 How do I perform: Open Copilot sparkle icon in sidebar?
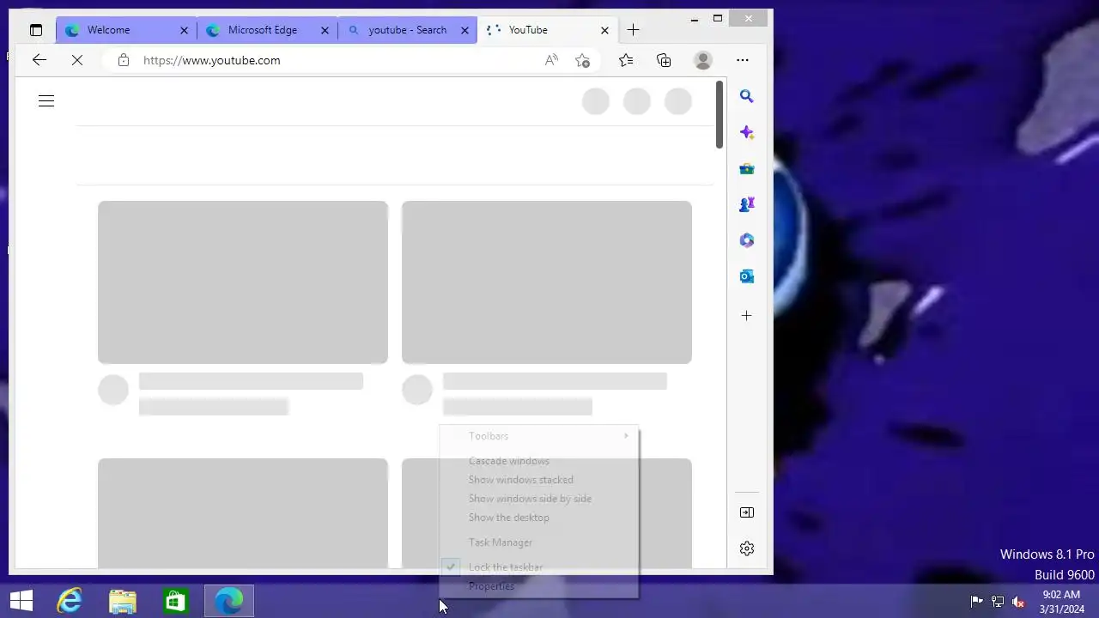pyautogui.click(x=747, y=133)
